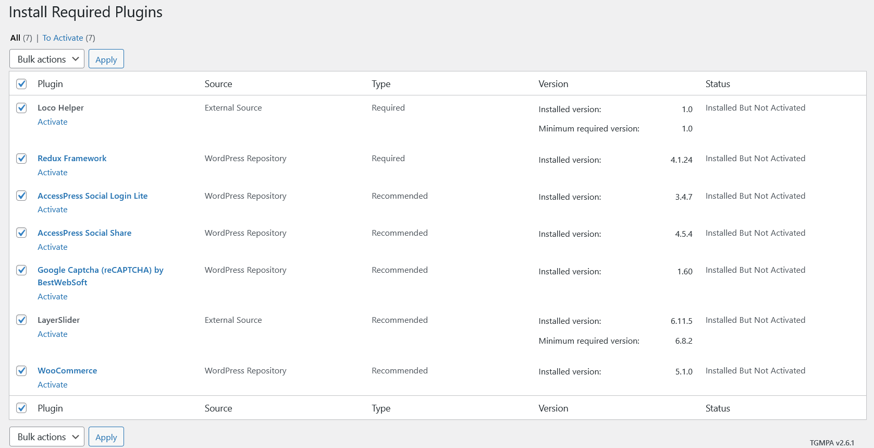Click LayerSlider's External Source cell
Viewport: 874px width, 448px height.
point(233,320)
